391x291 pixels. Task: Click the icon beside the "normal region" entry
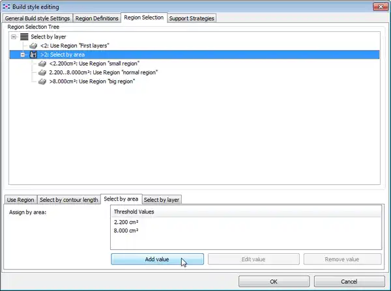click(42, 73)
